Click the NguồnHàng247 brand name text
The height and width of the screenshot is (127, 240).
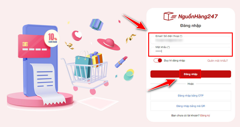[198, 16]
